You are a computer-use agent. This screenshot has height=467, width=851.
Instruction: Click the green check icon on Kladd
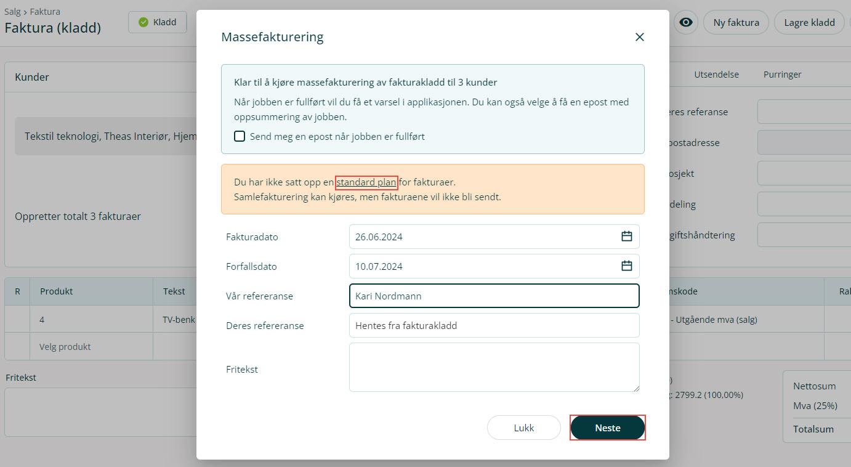point(143,22)
